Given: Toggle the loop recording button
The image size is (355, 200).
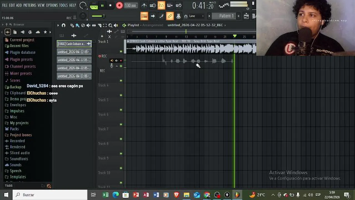Looking at the screenshot, I should (178, 5).
